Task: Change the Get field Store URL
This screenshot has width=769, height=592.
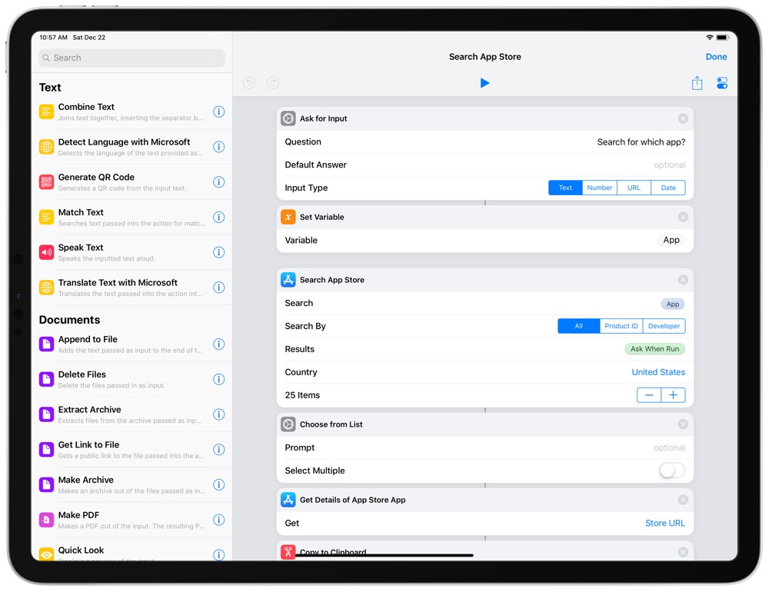Action: pyautogui.click(x=665, y=524)
